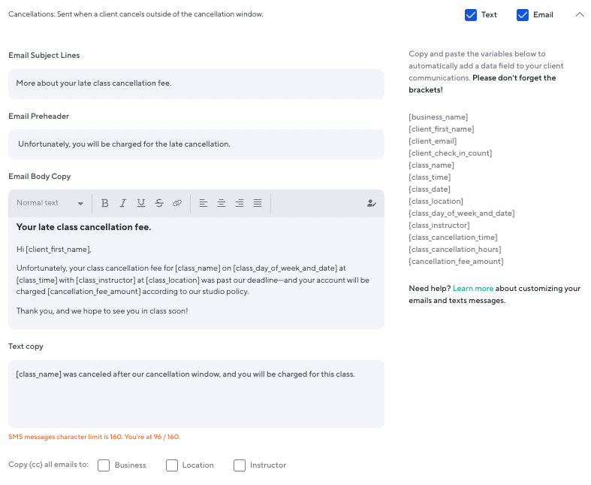591x485 pixels.
Task: Enable cc emails to Business
Action: coord(104,465)
